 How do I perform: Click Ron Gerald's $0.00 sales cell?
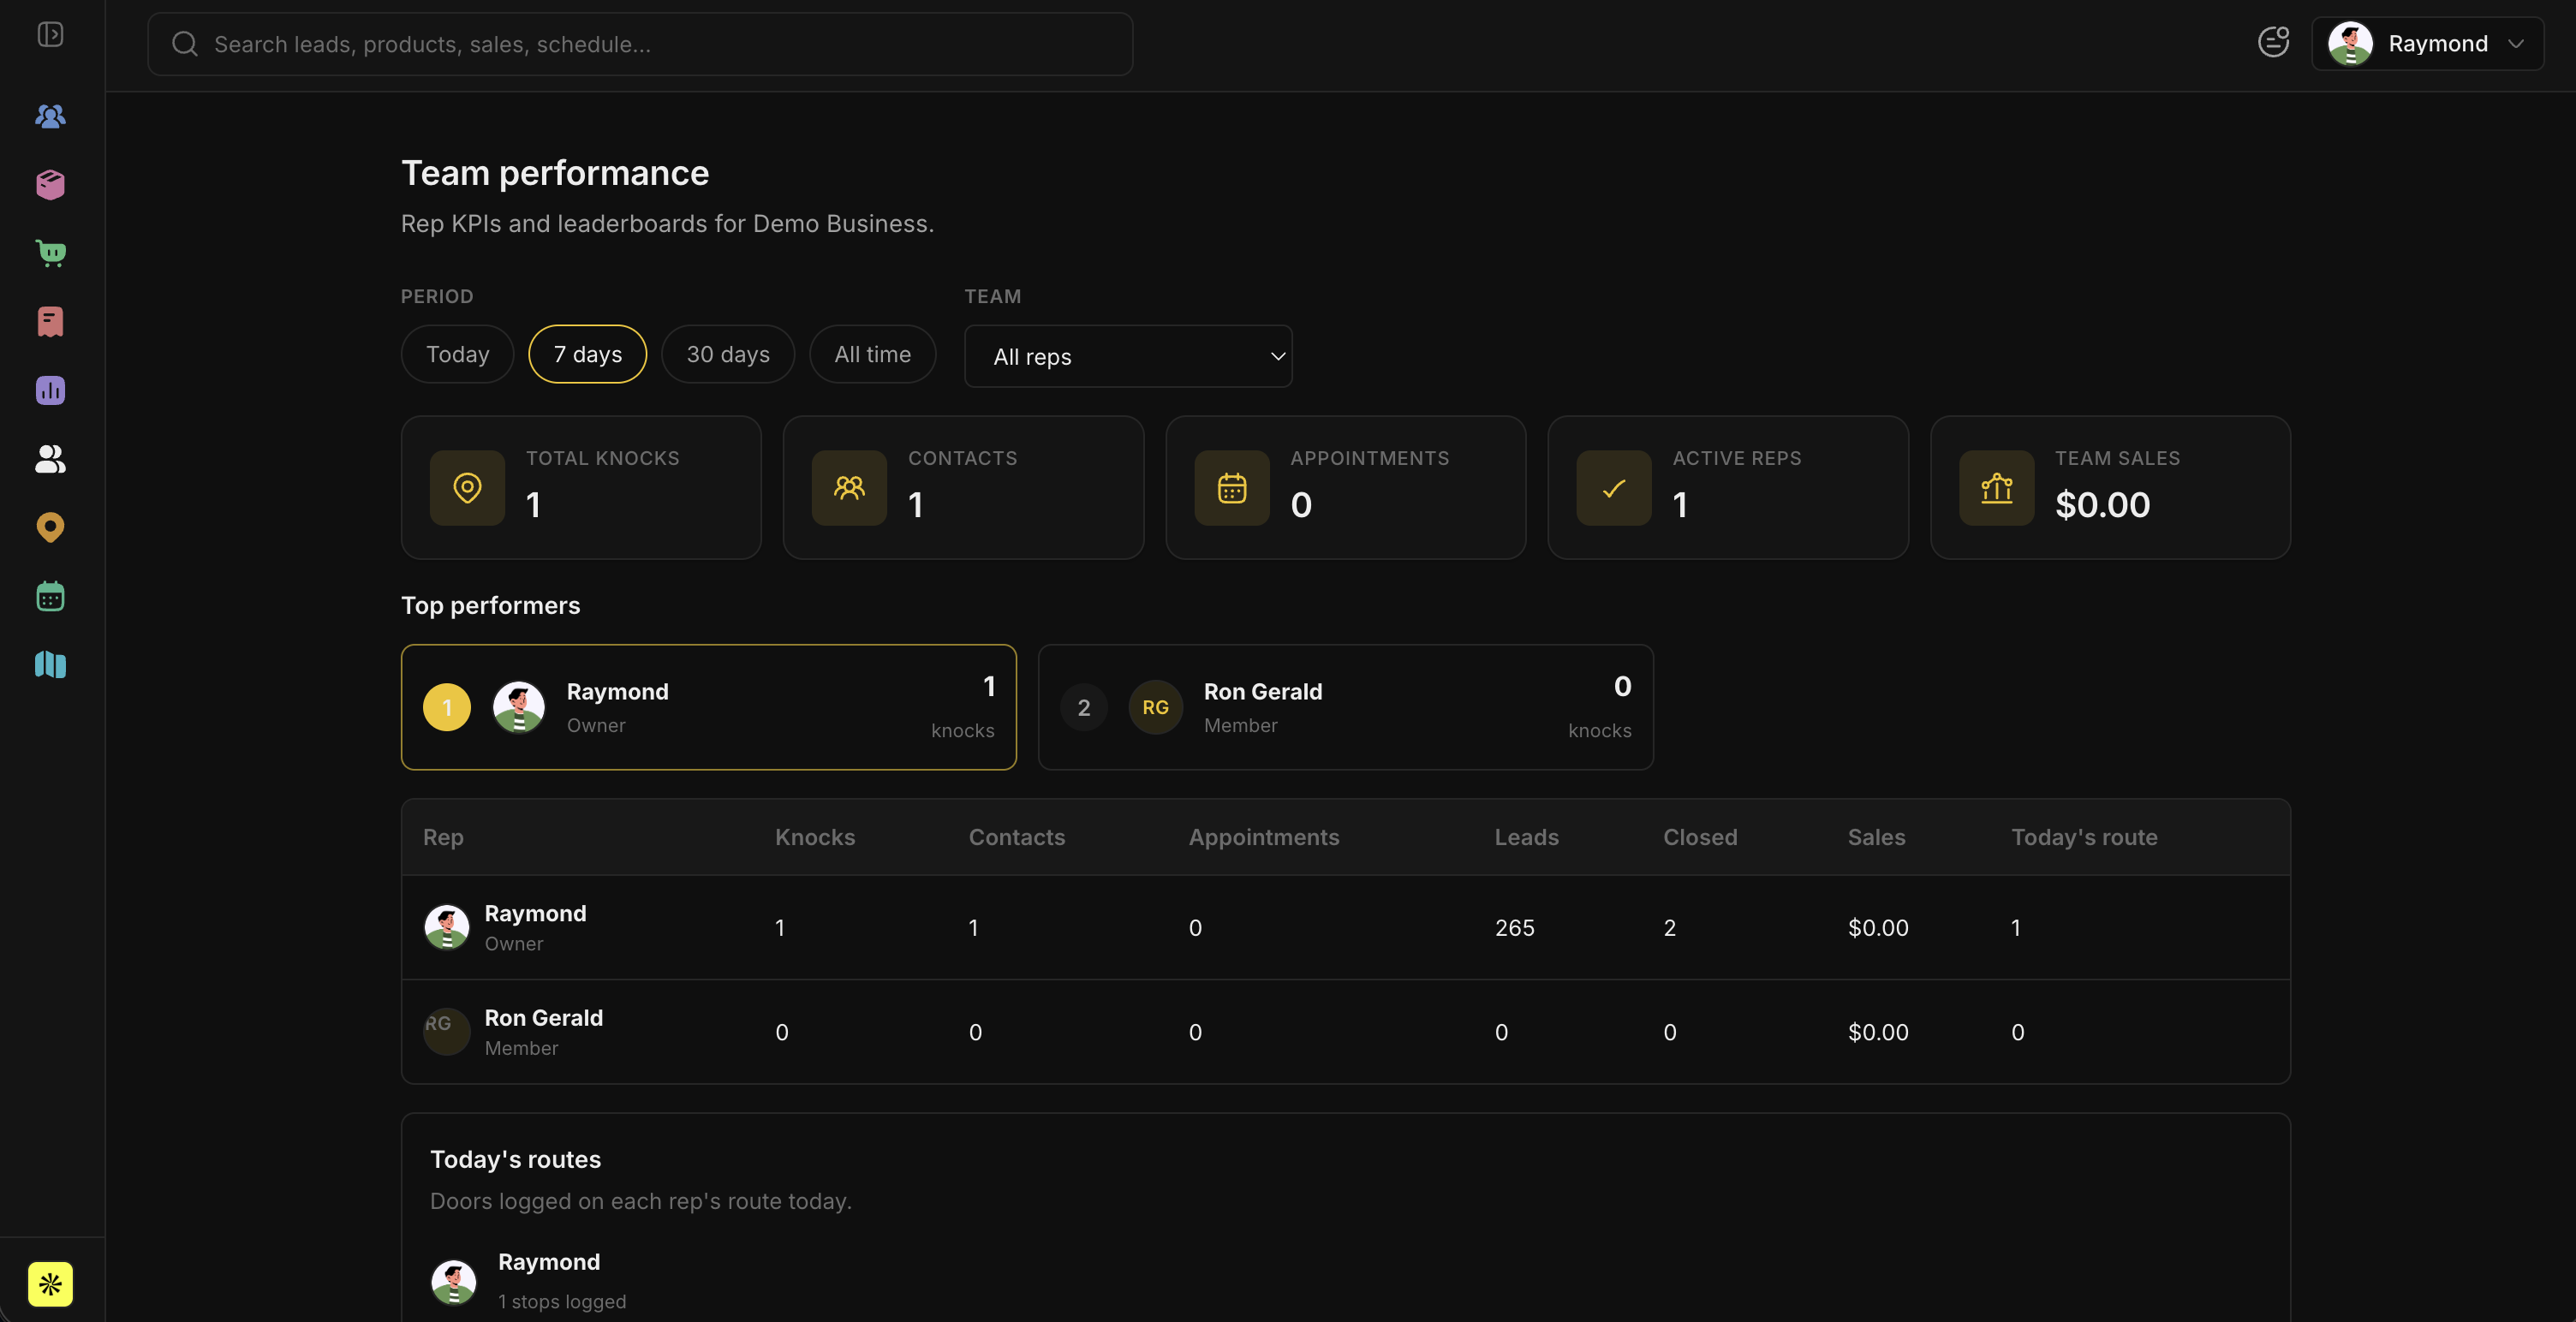coord(1878,1031)
